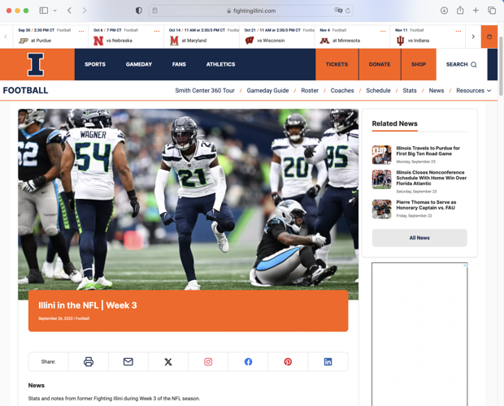Toggle the Safari sidebar icon
The image size is (504, 406).
click(44, 11)
